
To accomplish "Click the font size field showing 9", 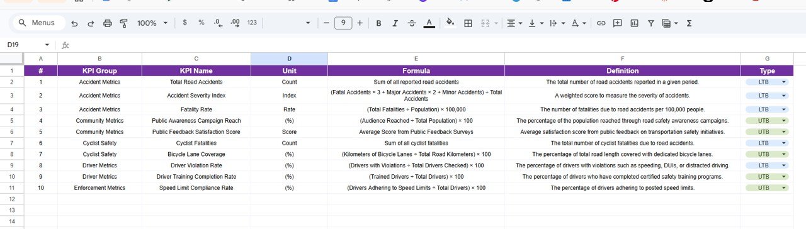I will [343, 23].
